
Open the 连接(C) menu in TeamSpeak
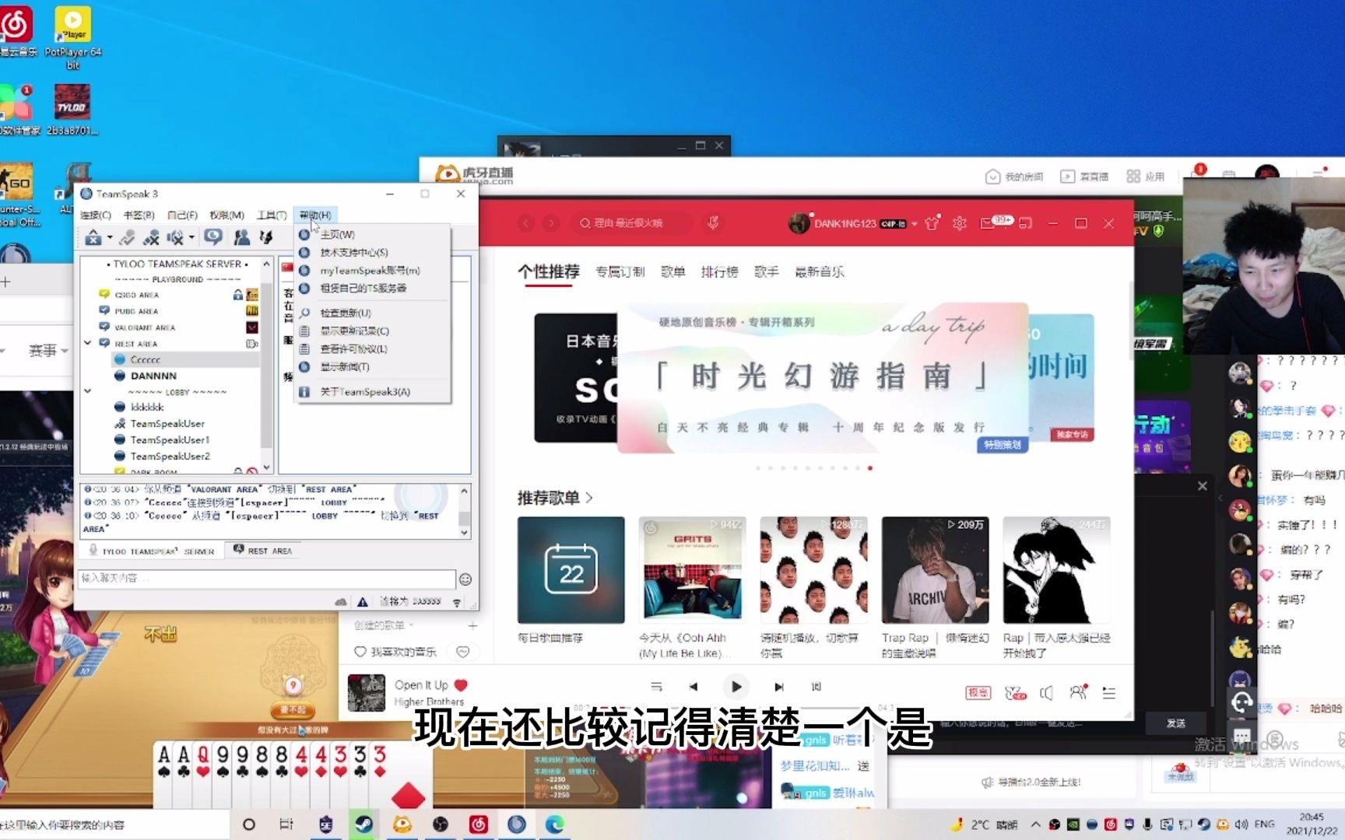tap(96, 215)
